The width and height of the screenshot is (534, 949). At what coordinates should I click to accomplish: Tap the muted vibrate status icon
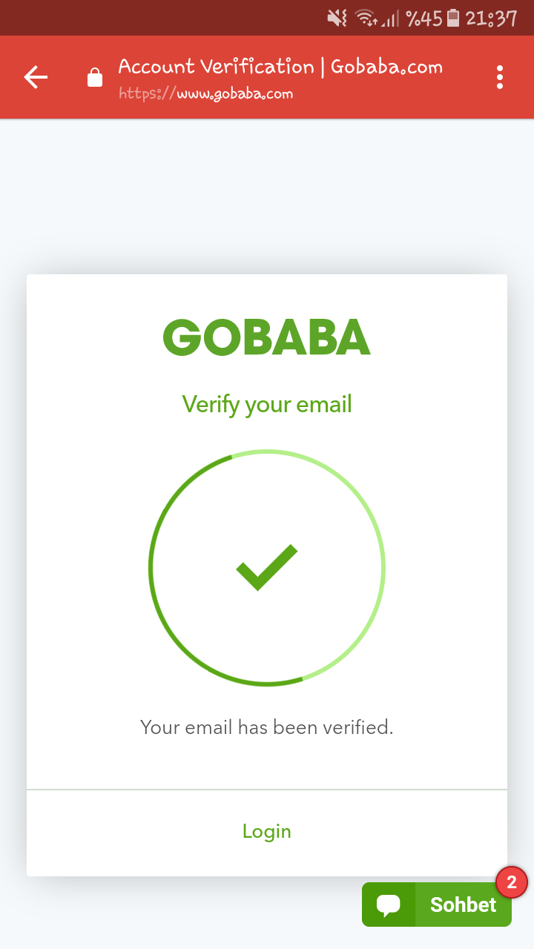tap(337, 18)
